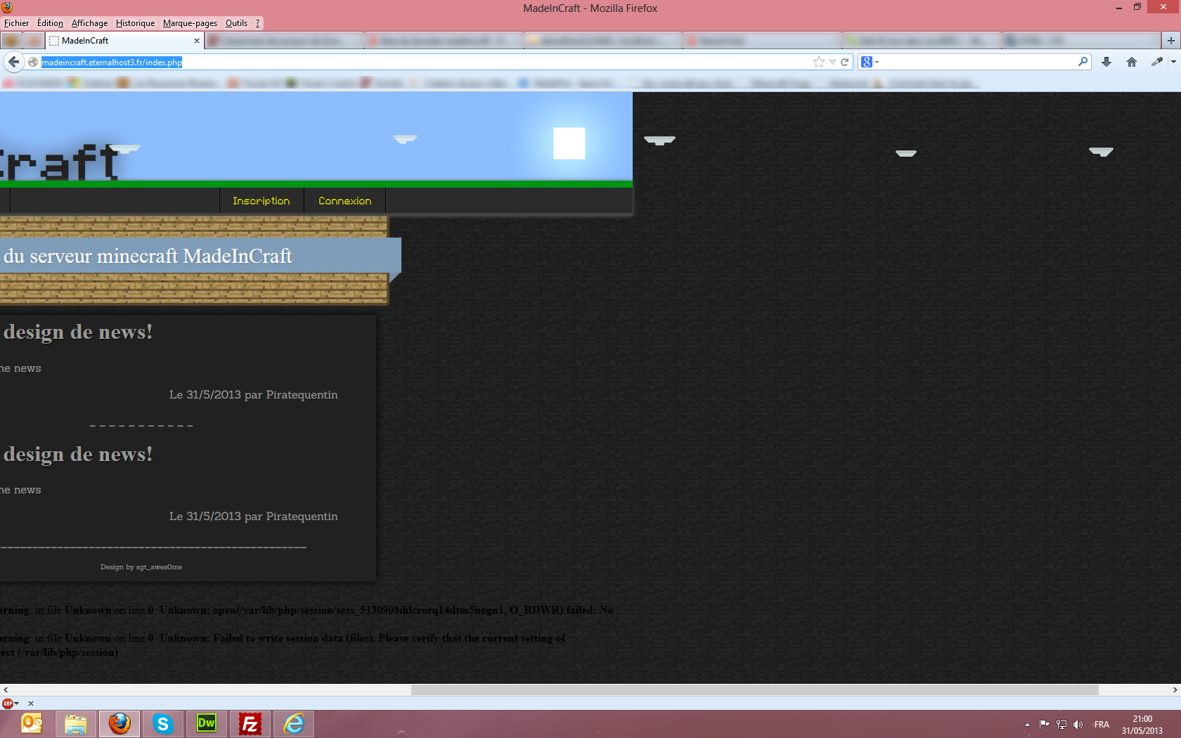Click the horizontal scrollbar thumb
Image resolution: width=1181 pixels, height=738 pixels.
[x=754, y=690]
